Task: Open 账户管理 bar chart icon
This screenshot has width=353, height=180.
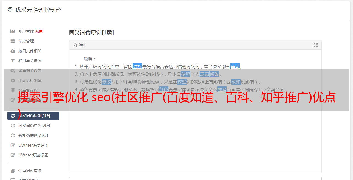Action: click(x=13, y=31)
